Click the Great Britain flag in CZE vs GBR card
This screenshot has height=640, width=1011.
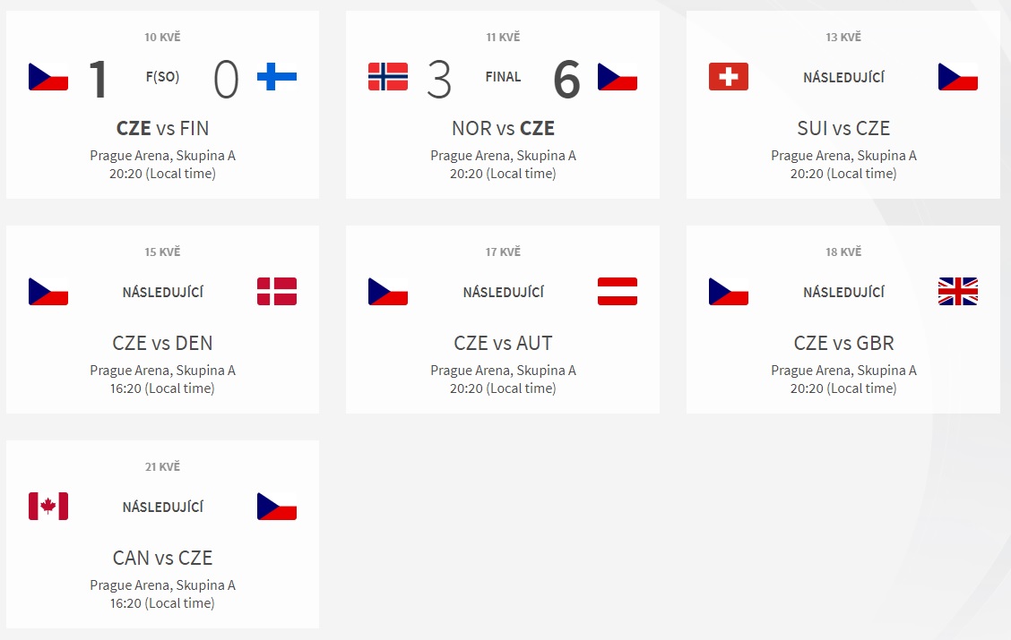(957, 292)
